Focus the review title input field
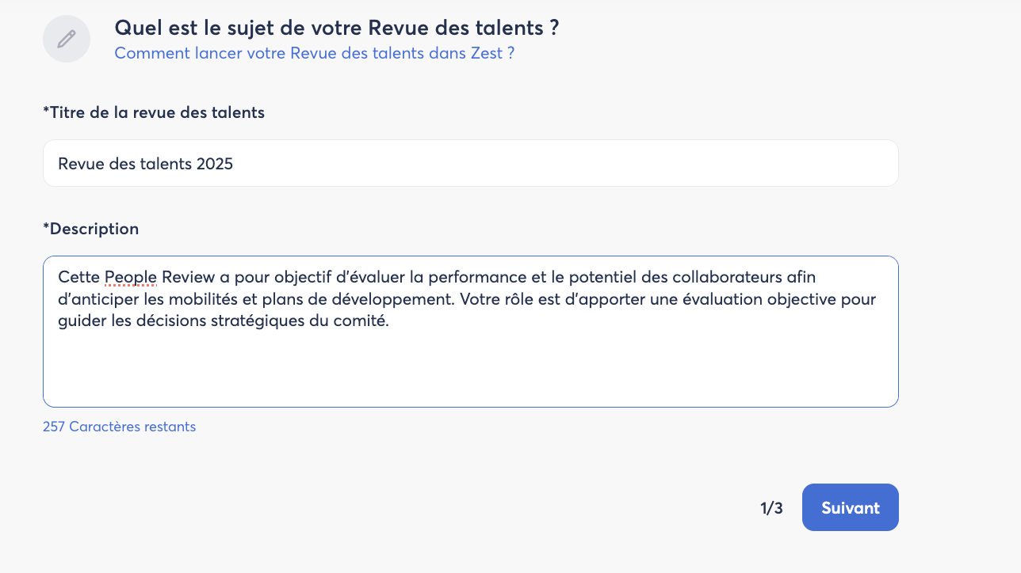1021x573 pixels. coord(470,164)
